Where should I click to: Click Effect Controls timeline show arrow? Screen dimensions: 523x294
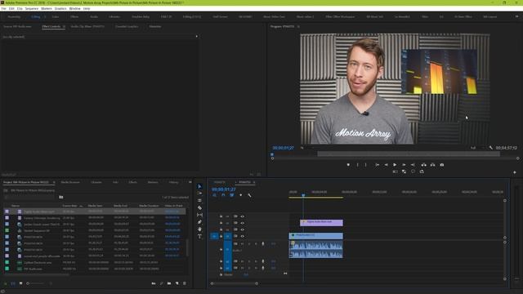point(196,36)
